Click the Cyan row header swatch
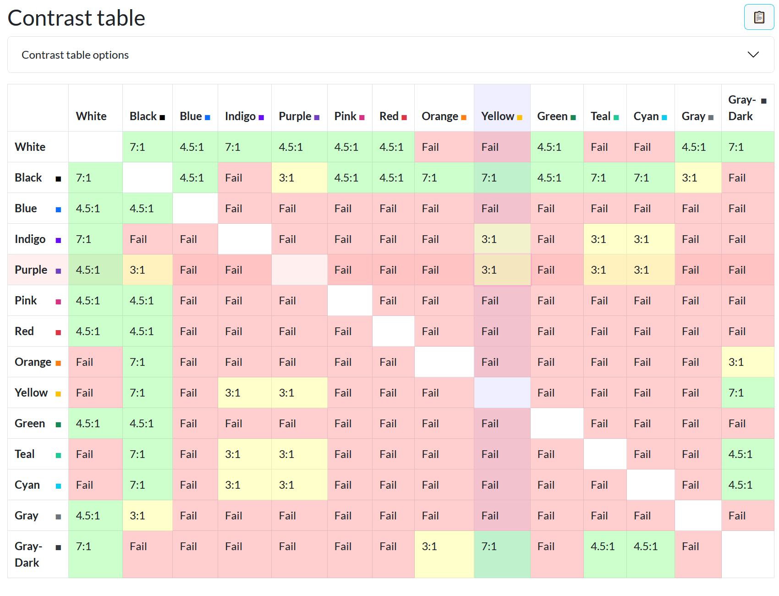The width and height of the screenshot is (779, 596). (x=58, y=486)
